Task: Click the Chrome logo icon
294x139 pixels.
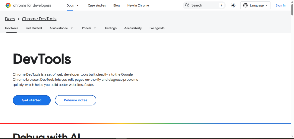Action: (8, 5)
